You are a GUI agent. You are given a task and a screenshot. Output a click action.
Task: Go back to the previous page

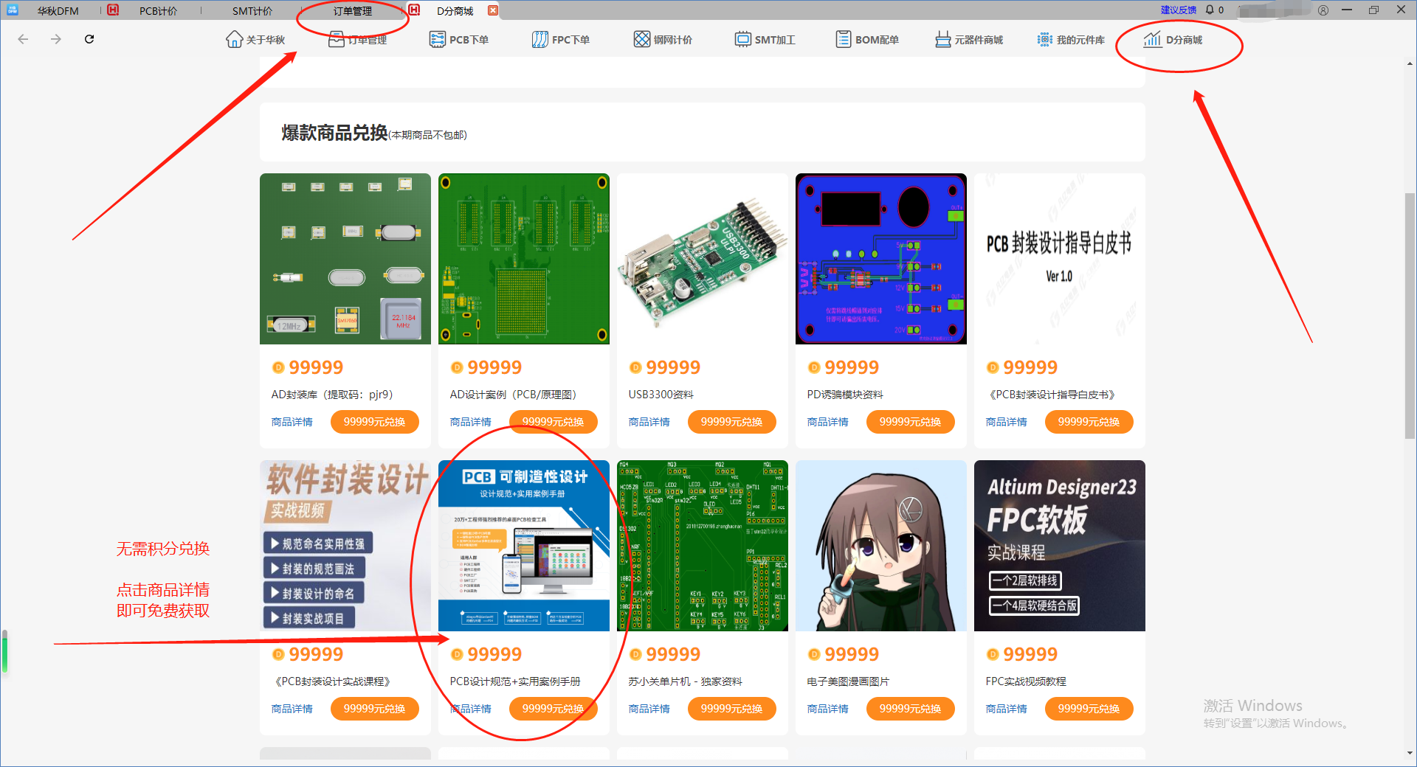pos(23,39)
